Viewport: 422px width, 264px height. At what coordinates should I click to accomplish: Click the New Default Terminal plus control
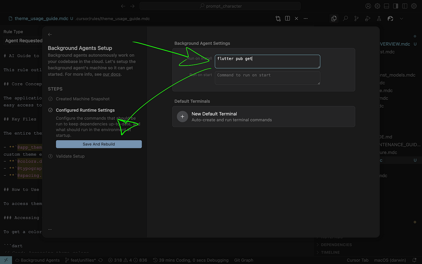[182, 116]
